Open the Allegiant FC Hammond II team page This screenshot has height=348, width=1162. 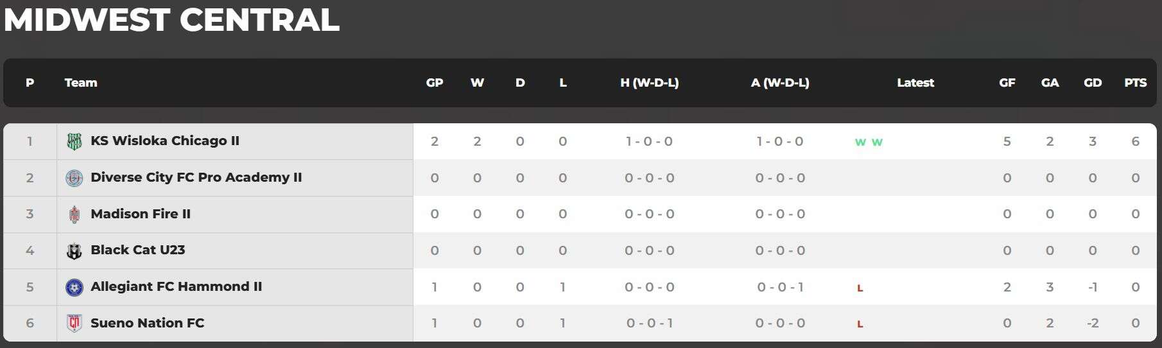[x=177, y=286]
